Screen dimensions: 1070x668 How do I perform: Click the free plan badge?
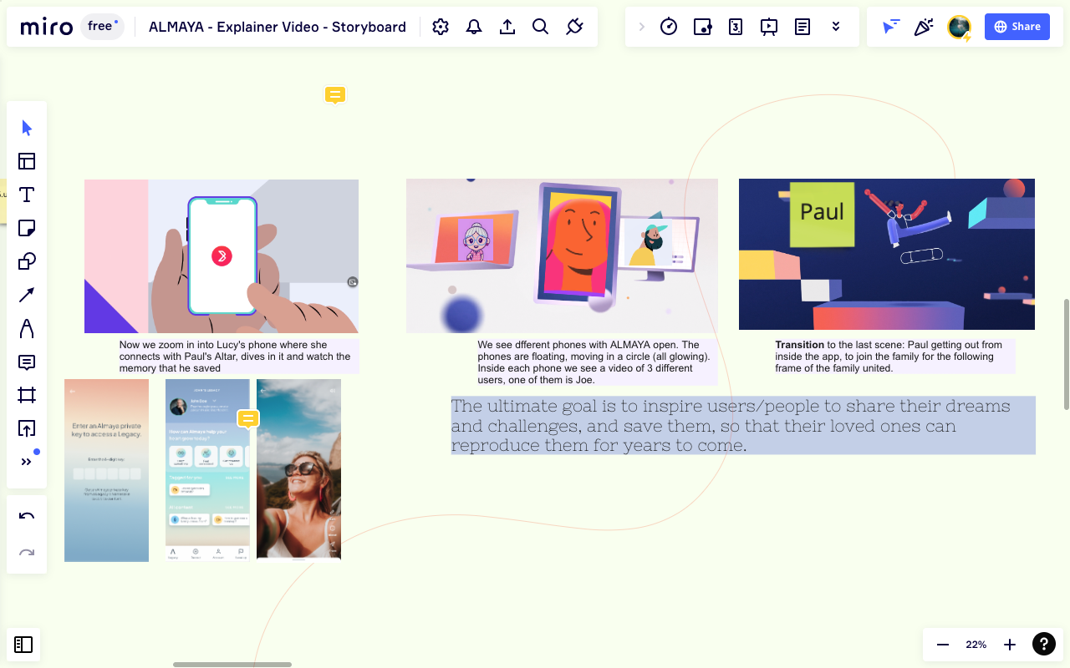pyautogui.click(x=103, y=27)
